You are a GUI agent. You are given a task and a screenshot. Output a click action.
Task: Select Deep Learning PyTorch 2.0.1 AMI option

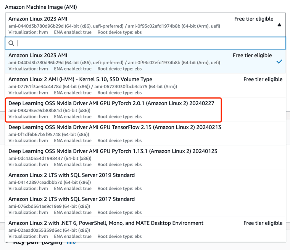pyautogui.click(x=111, y=104)
